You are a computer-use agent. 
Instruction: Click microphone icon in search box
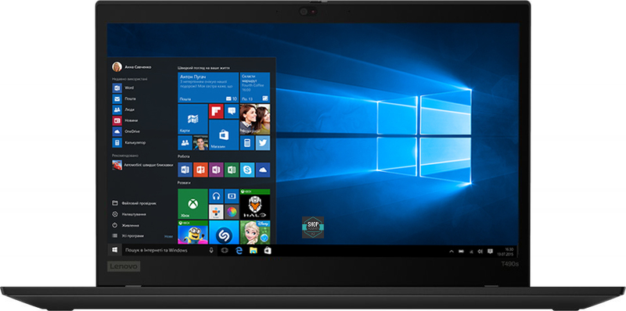[x=211, y=250]
